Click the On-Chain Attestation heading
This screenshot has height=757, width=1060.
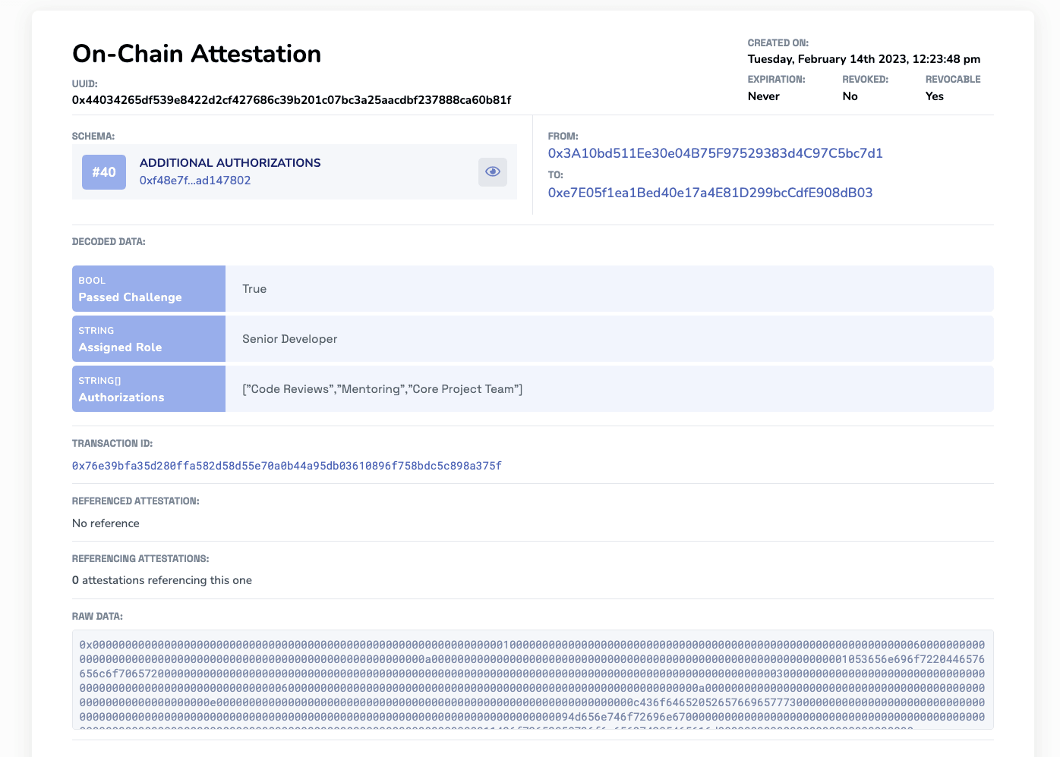point(197,54)
